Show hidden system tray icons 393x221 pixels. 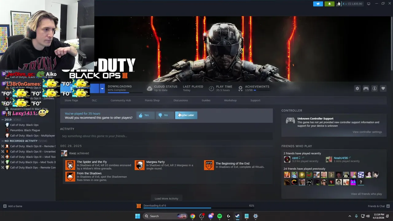click(x=350, y=216)
